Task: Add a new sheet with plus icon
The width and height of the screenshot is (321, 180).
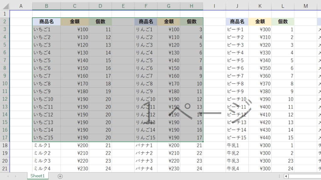Action: (x=60, y=176)
